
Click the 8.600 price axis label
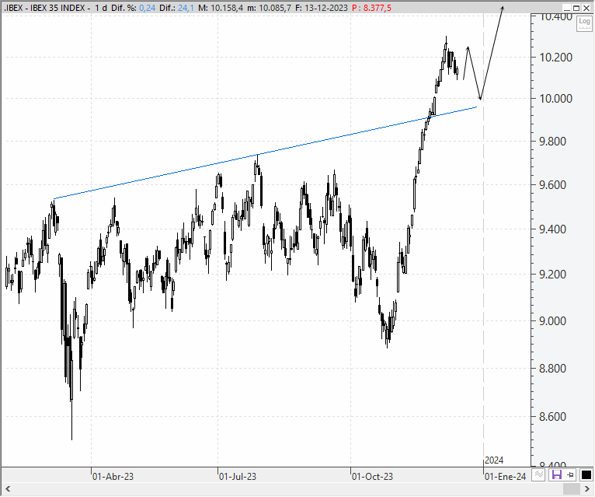[x=552, y=417]
